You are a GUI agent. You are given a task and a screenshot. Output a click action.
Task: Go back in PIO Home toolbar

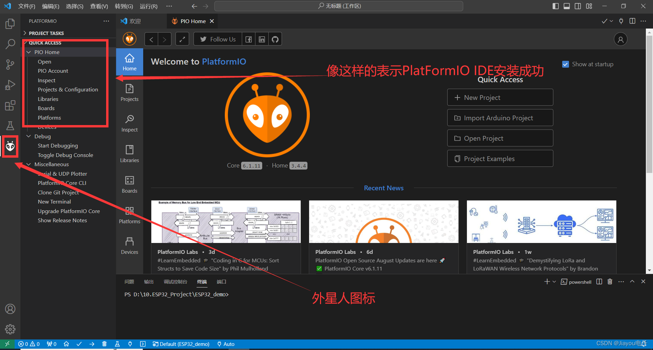point(151,39)
